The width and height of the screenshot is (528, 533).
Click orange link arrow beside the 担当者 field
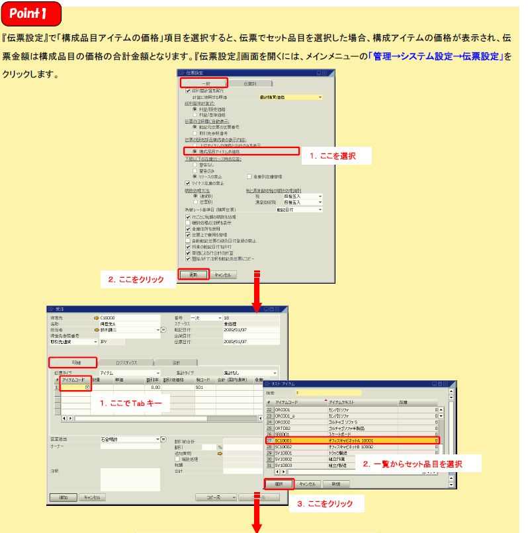[97, 330]
